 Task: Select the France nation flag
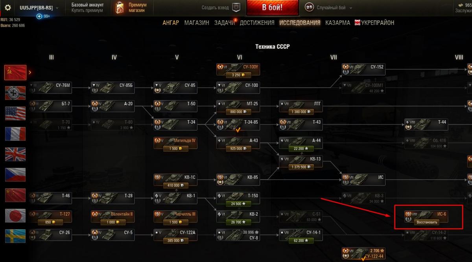(15, 134)
